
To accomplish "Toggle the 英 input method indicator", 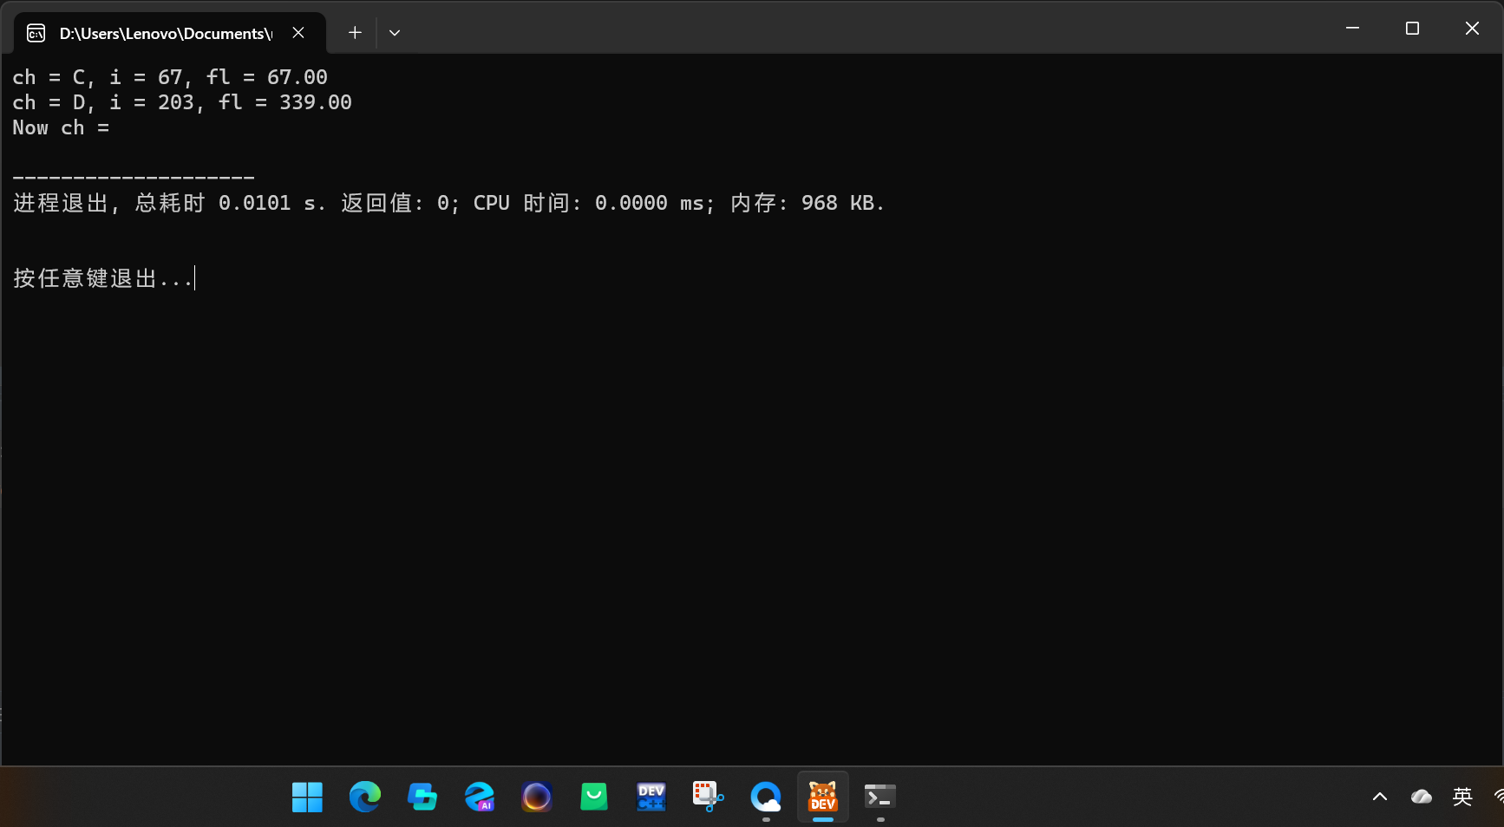I will click(1462, 797).
